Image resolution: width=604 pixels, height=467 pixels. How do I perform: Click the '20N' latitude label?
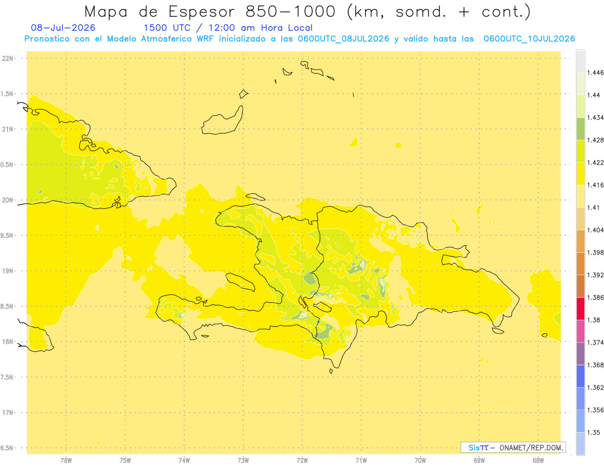[8, 200]
